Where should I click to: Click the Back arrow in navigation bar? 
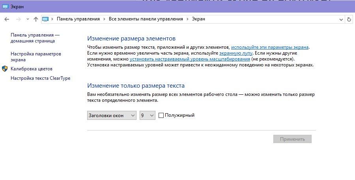coord(7,19)
